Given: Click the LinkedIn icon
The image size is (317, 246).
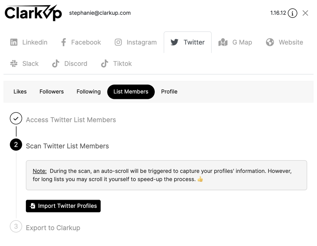Looking at the screenshot, I should 14,42.
